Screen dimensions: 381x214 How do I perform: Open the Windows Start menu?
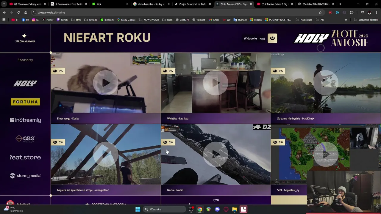[x=138, y=209]
